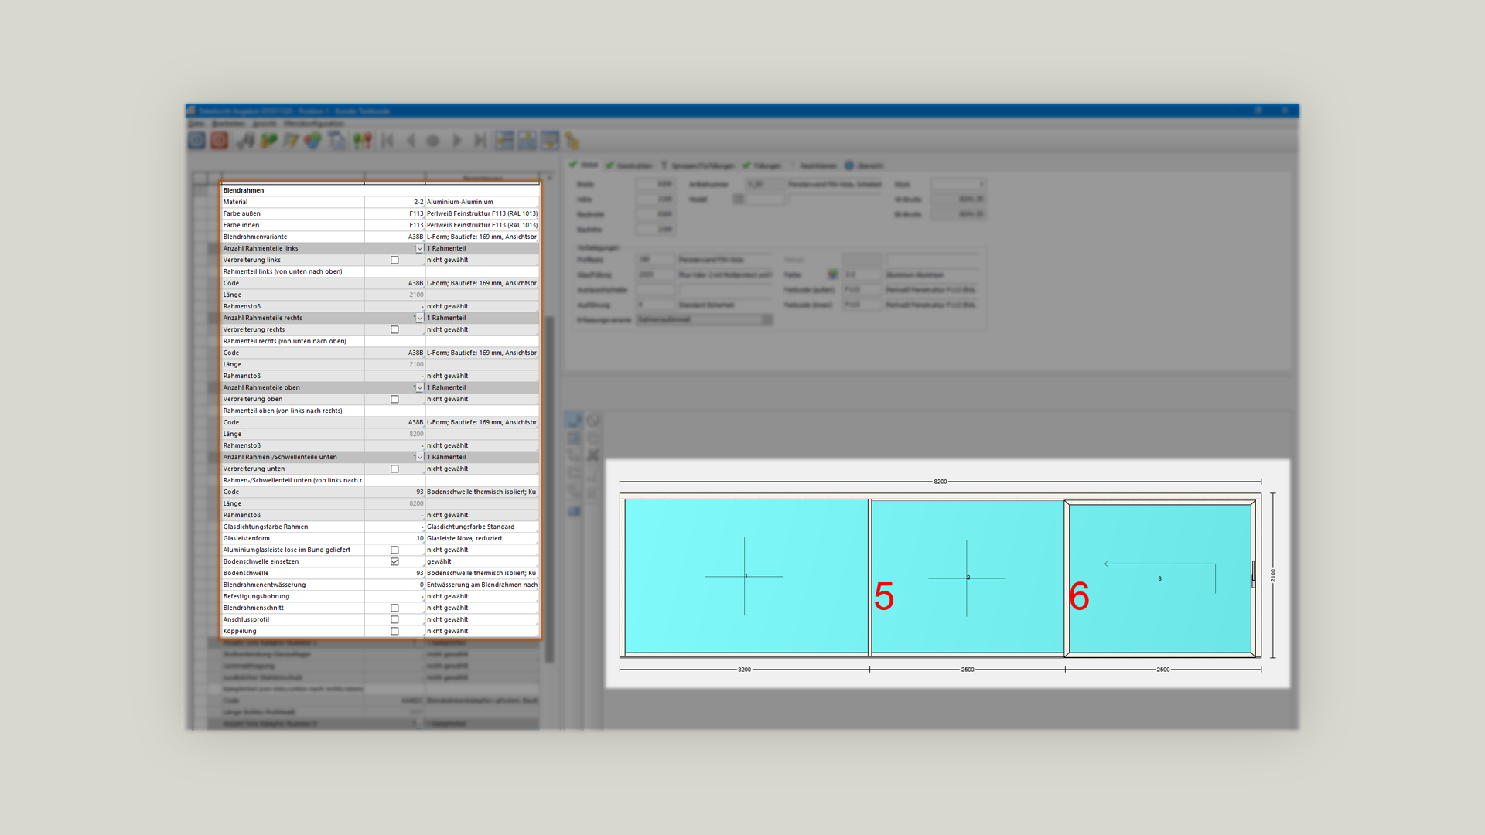Tick the Verbreiterung rechts checkbox
1485x835 pixels.
click(394, 330)
